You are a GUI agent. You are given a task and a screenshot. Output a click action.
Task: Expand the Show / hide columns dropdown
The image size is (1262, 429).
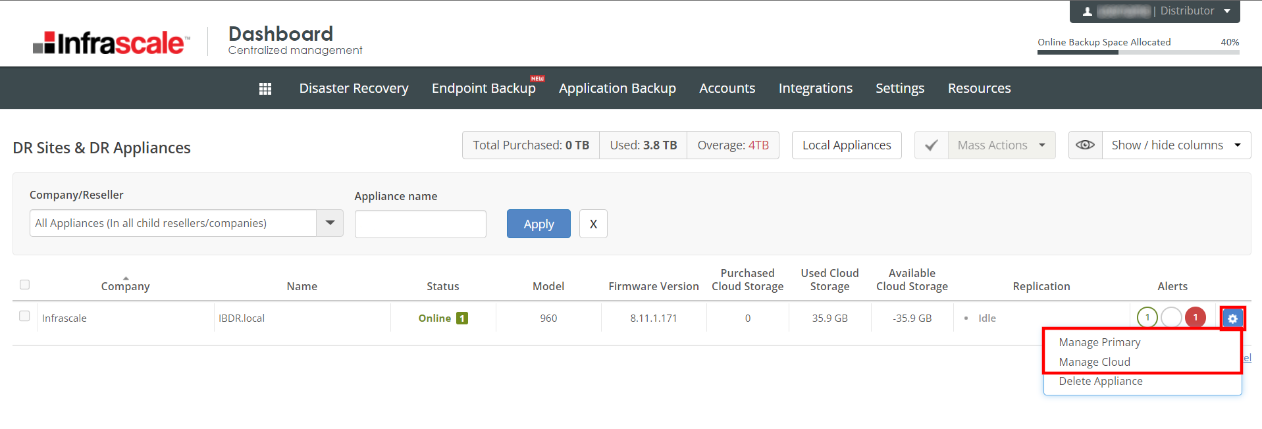[x=1176, y=145]
